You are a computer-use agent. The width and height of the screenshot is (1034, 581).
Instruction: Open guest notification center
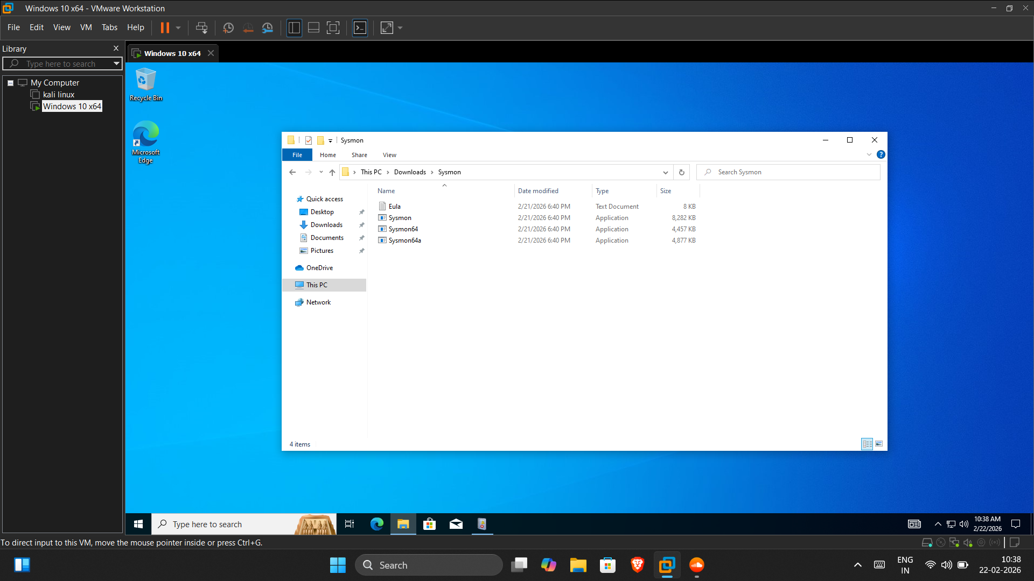(x=1016, y=524)
